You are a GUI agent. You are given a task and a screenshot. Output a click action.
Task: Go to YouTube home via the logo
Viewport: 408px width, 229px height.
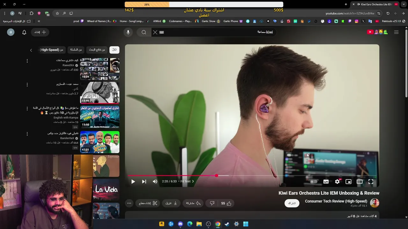pyautogui.click(x=377, y=32)
